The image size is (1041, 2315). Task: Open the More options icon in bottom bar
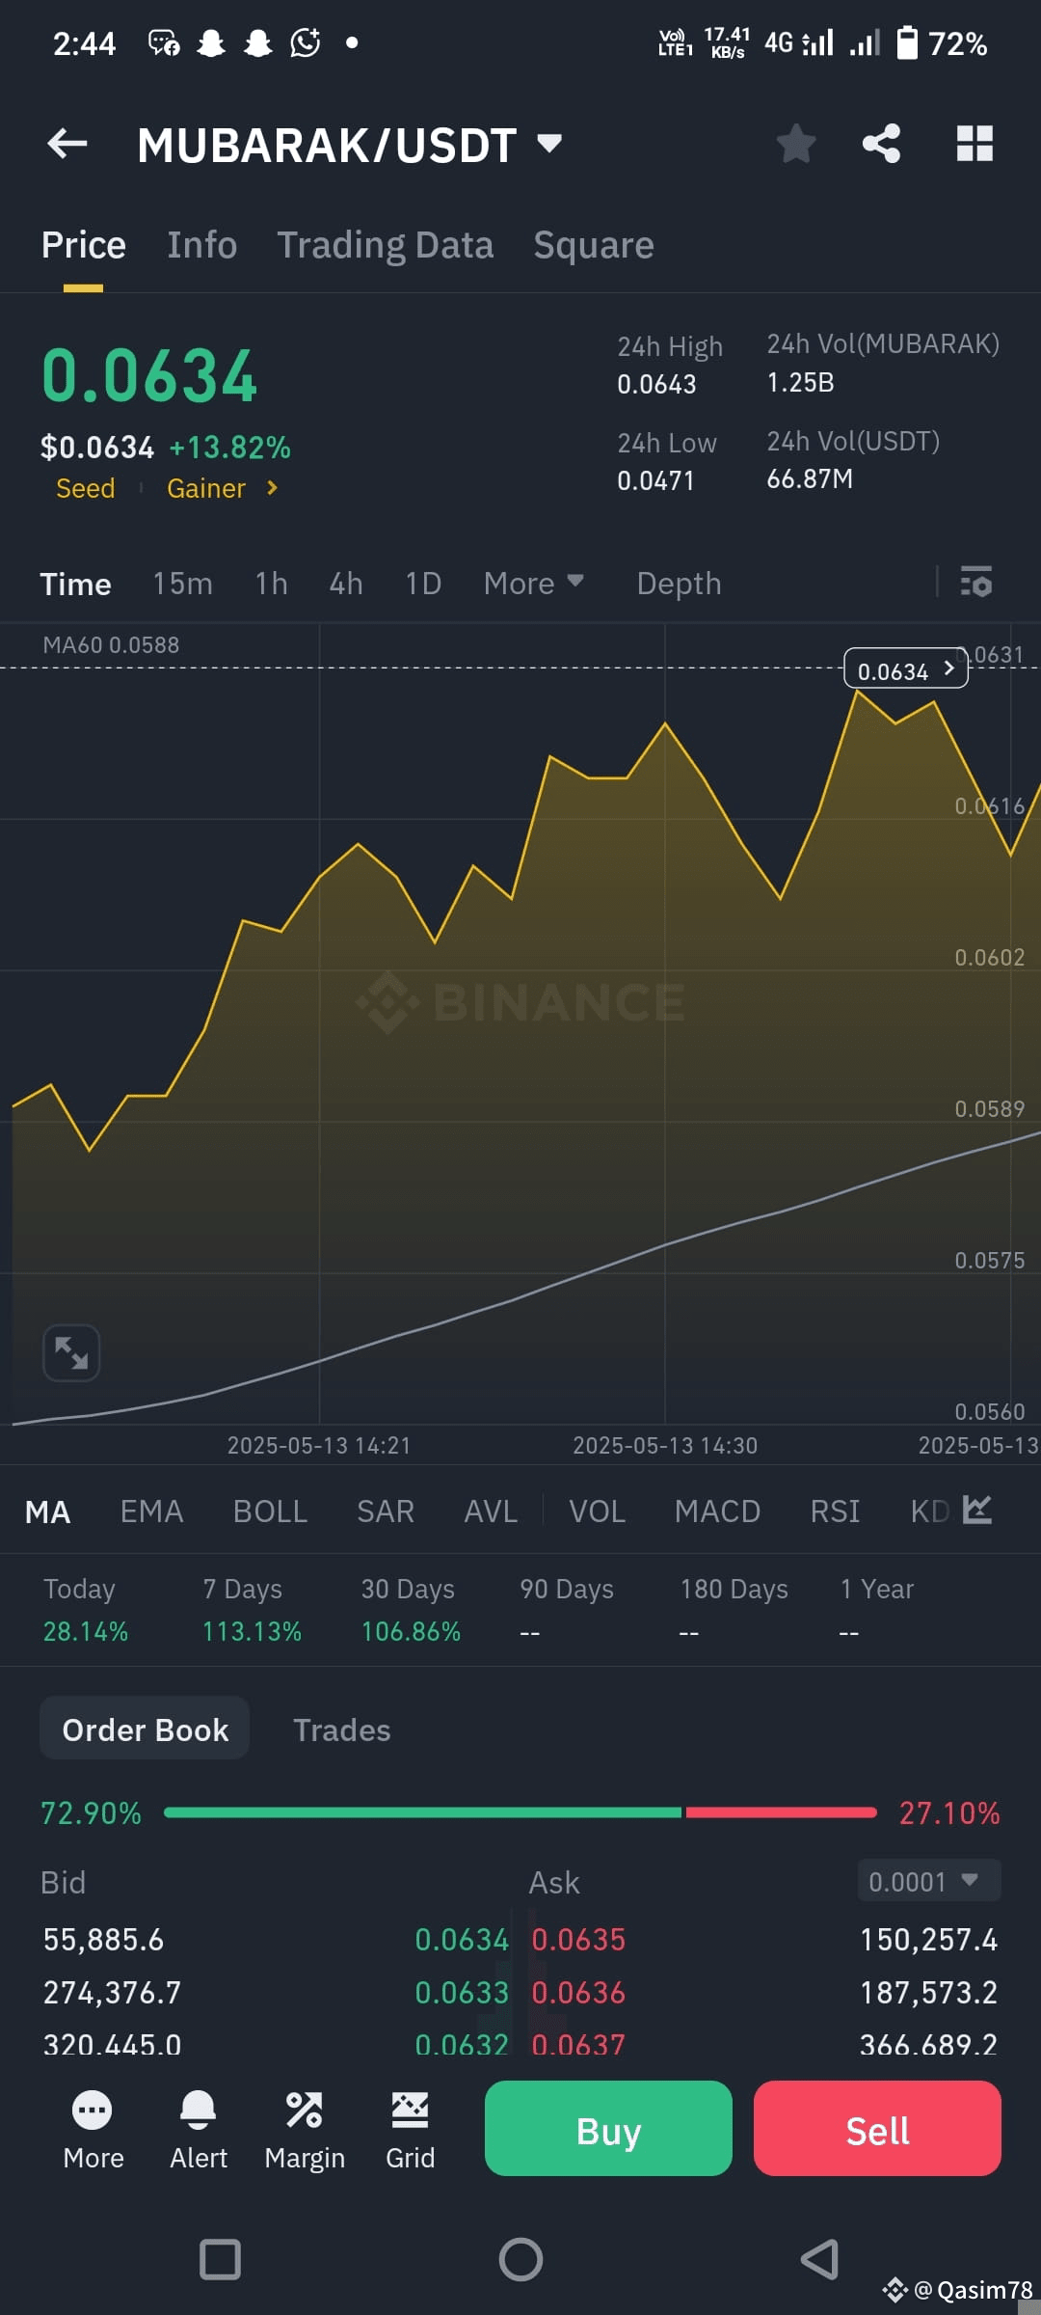point(93,2131)
